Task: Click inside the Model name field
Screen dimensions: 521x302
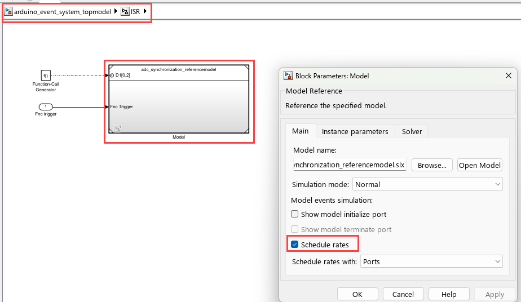Action: click(350, 165)
